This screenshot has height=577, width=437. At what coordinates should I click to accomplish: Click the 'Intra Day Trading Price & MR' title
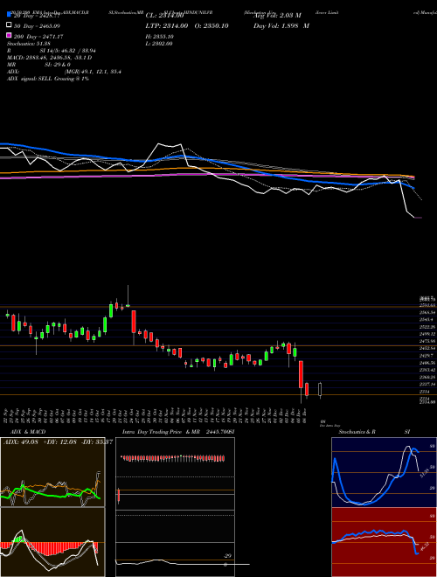(161, 432)
